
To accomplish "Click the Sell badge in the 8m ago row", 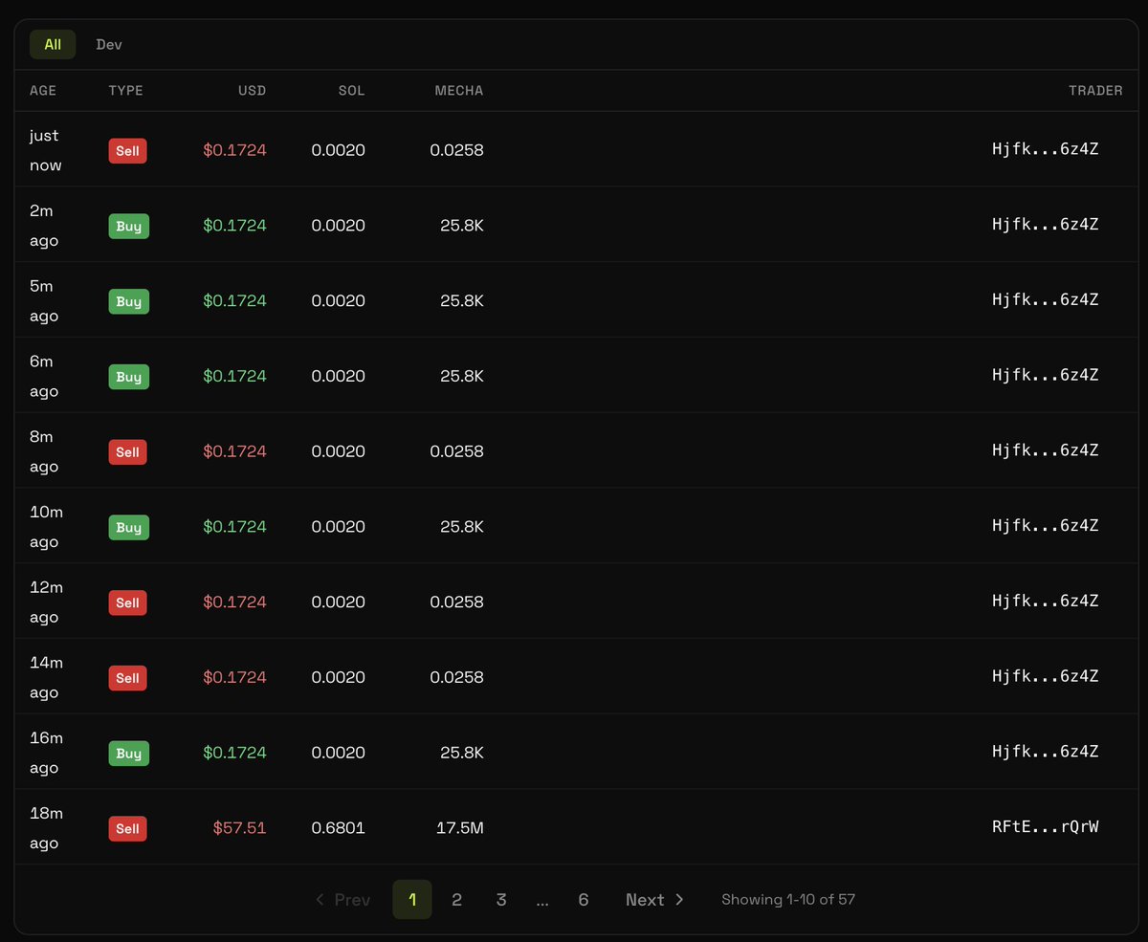I will click(x=127, y=451).
